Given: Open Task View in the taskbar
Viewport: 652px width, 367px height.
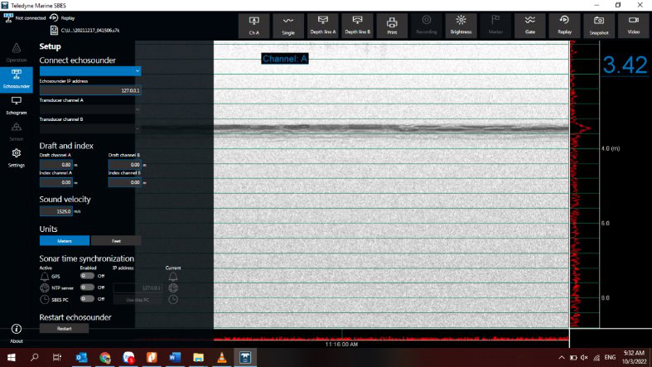Looking at the screenshot, I should point(57,357).
